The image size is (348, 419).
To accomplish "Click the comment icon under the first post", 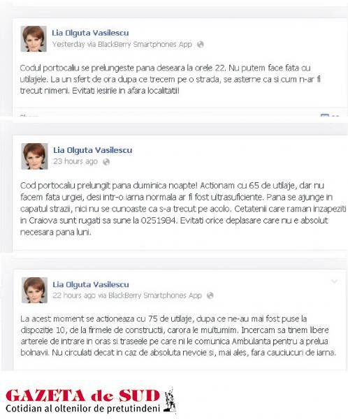I will (324, 116).
